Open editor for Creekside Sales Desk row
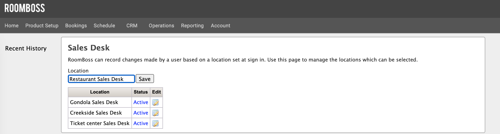500x134 pixels. point(156,113)
